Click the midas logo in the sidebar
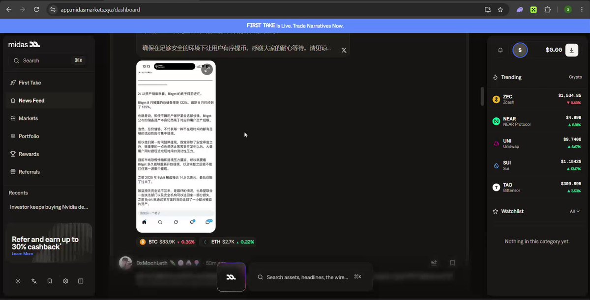This screenshot has height=300, width=590. pyautogui.click(x=24, y=45)
